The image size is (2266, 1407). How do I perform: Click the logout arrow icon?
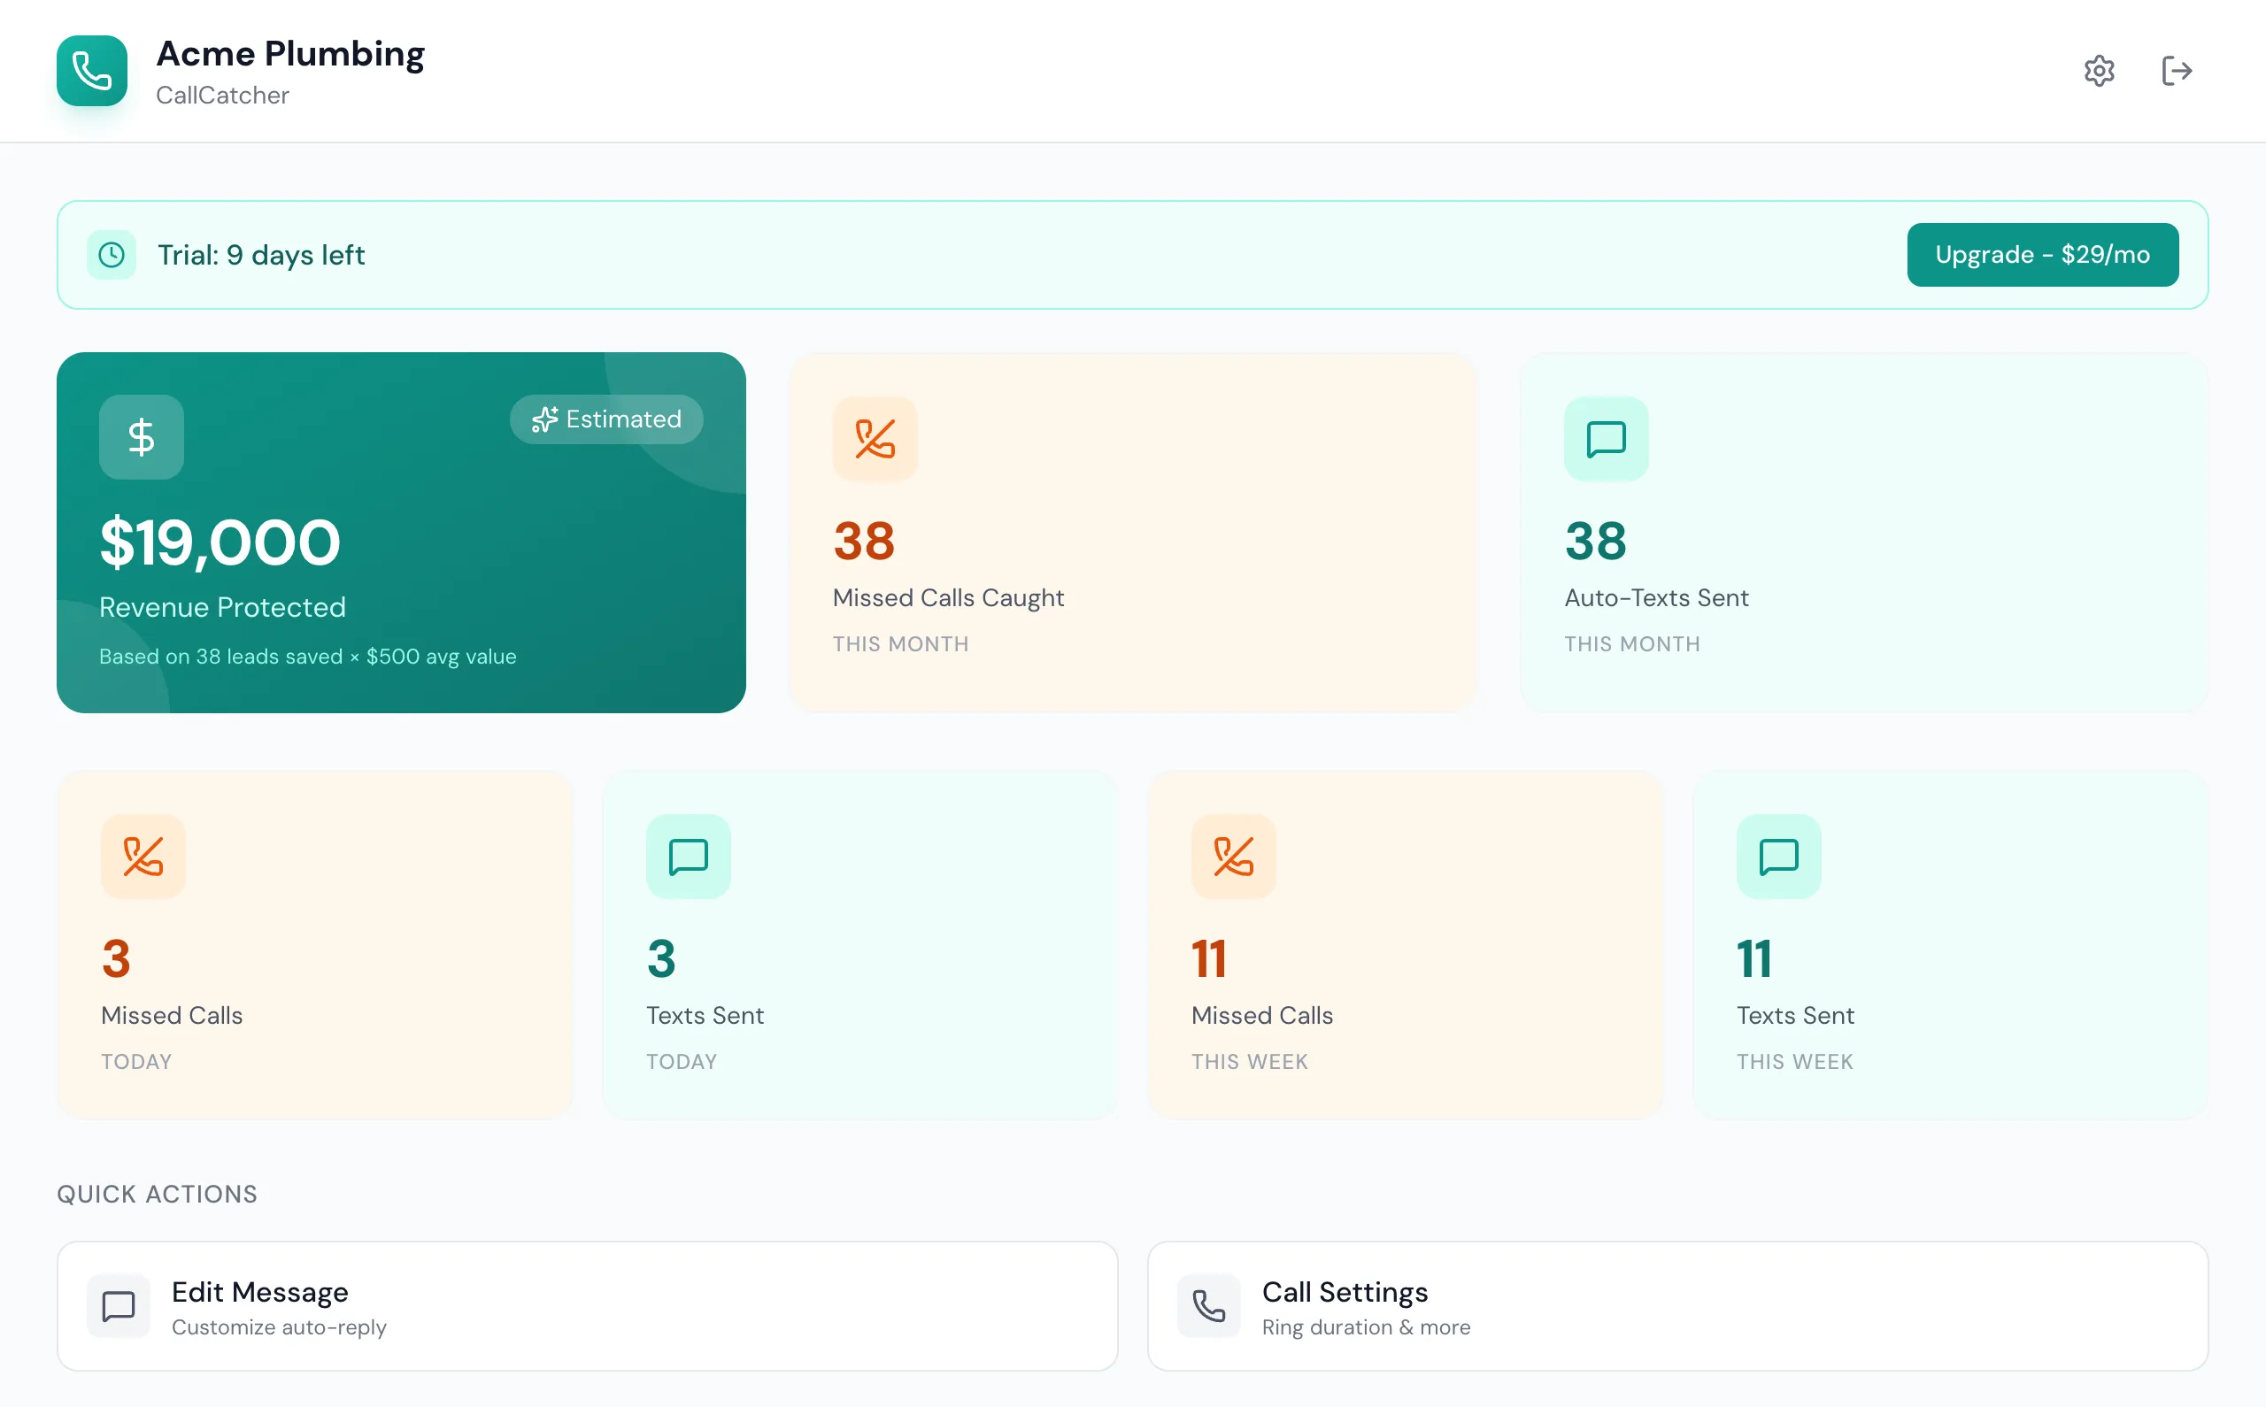click(x=2176, y=71)
